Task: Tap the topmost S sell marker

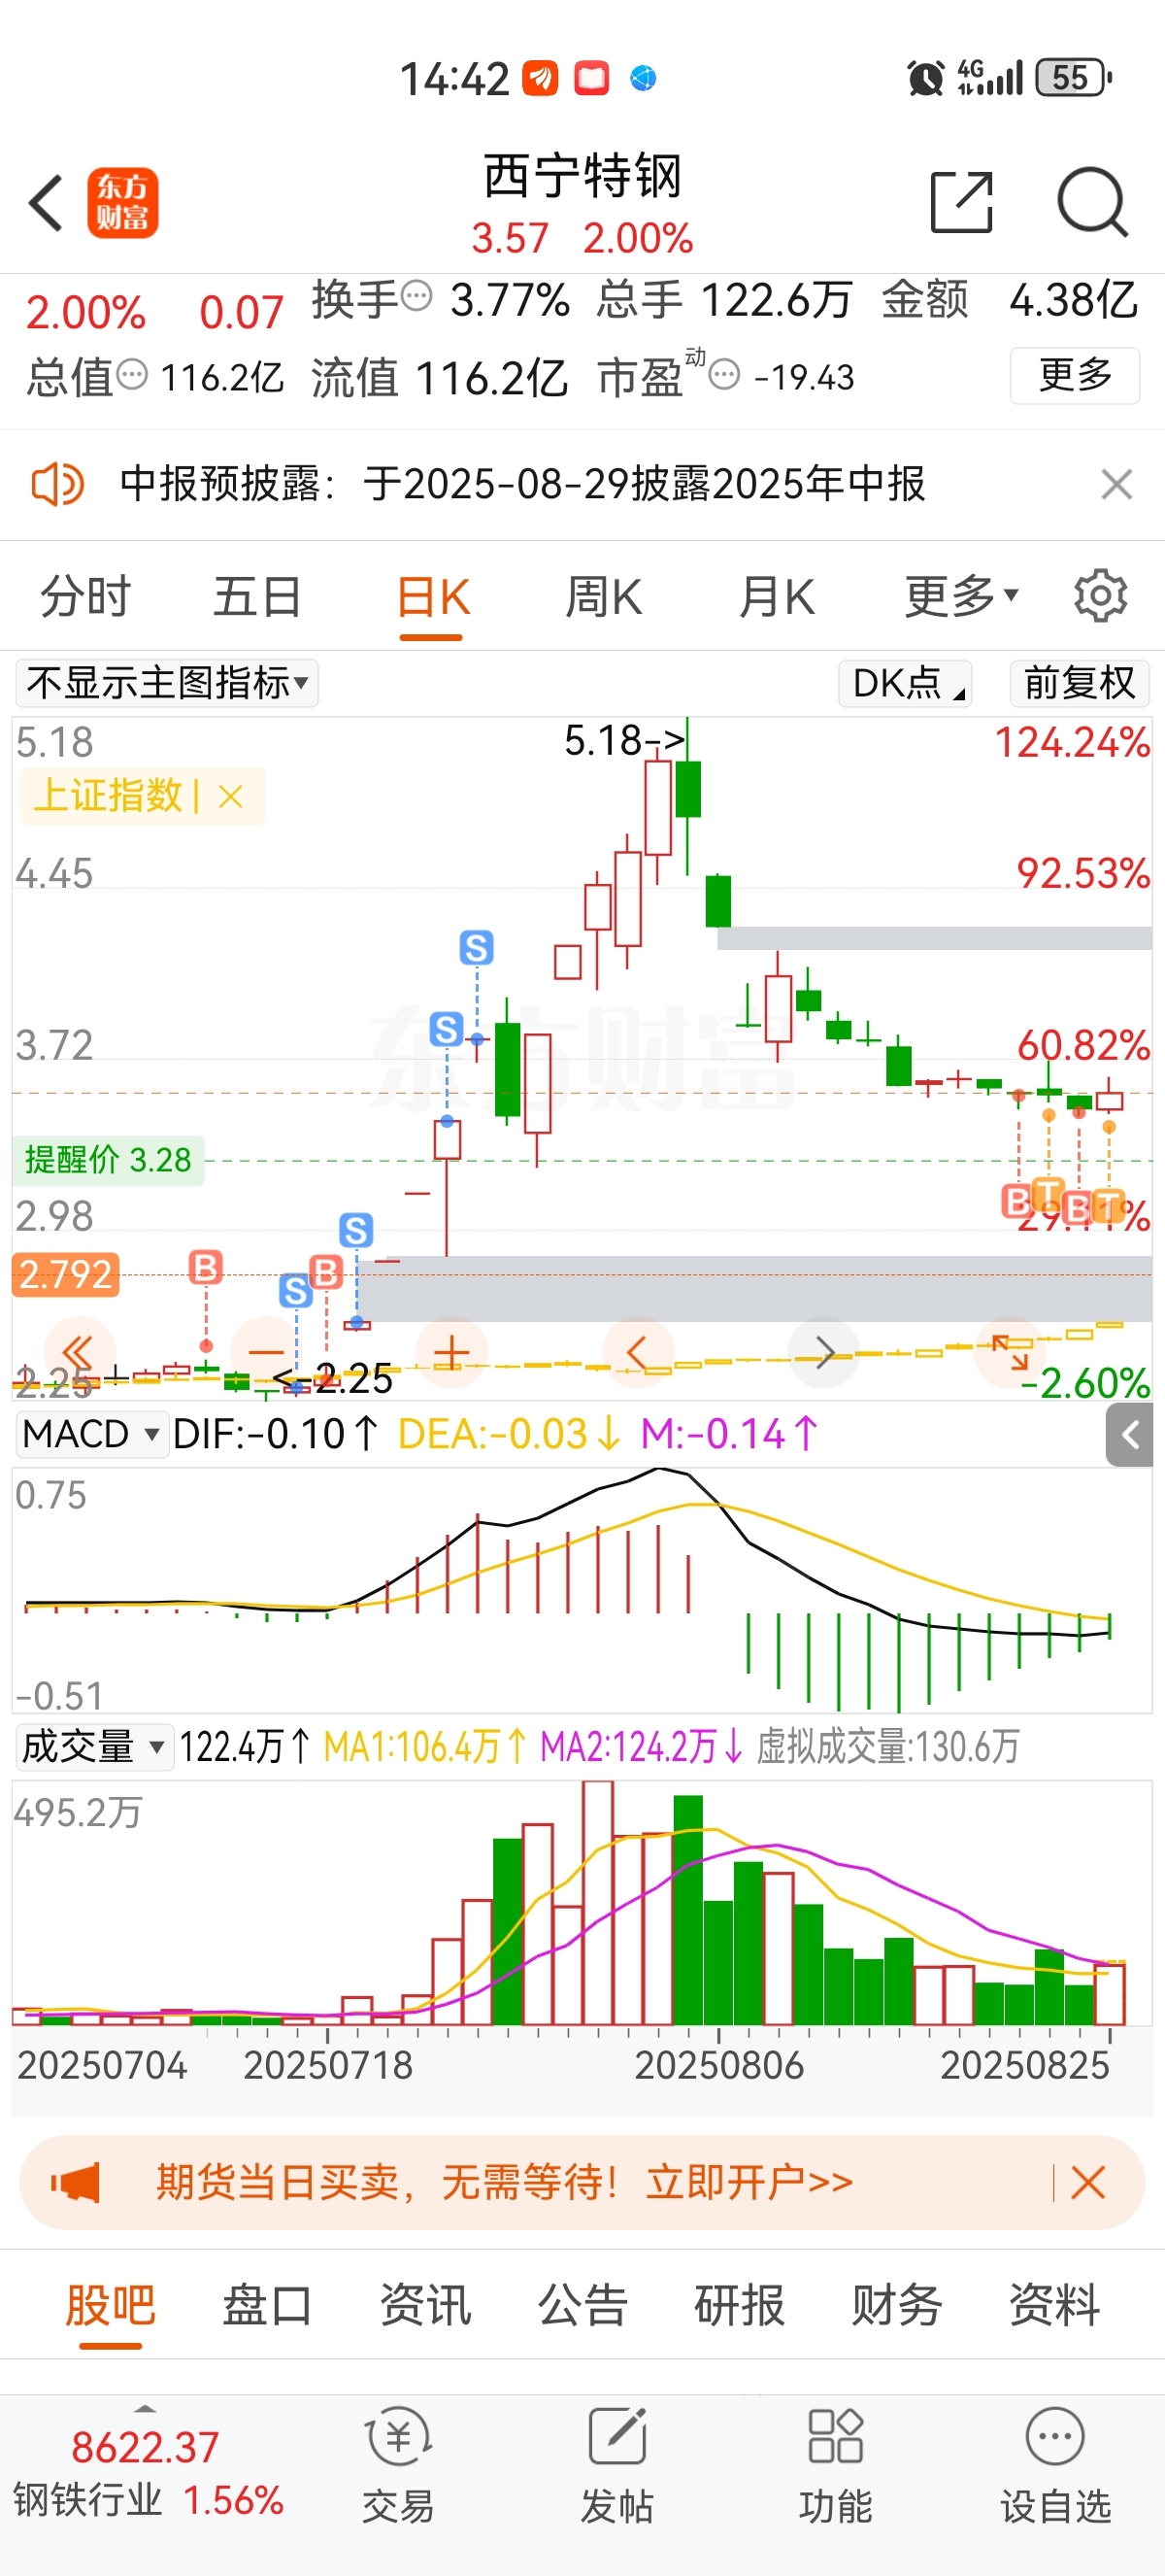Action: point(477,947)
